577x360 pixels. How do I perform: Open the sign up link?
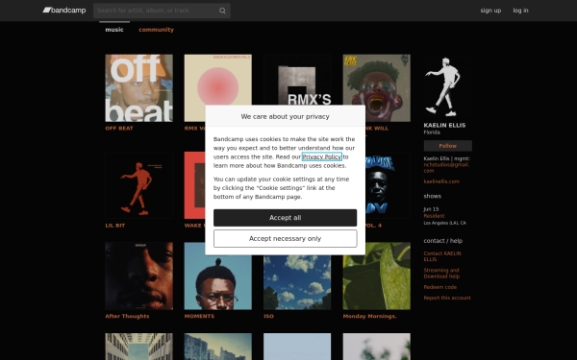click(490, 11)
